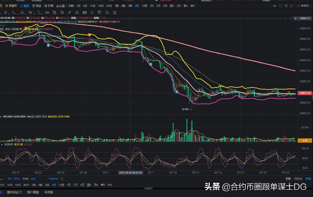Select the trend line drawing tool
The width and height of the screenshot is (313, 197).
coord(6,13)
